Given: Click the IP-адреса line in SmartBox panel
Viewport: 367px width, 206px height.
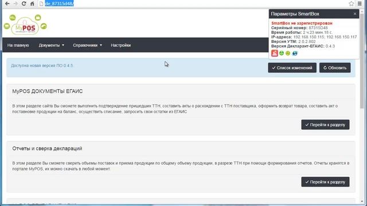Looking at the screenshot, I should point(314,37).
